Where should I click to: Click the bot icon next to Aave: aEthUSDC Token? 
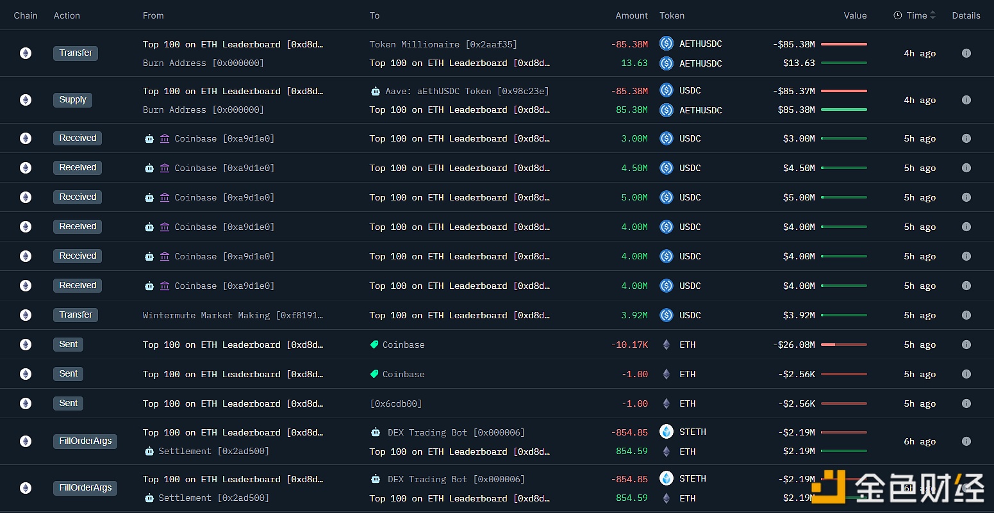pos(376,92)
